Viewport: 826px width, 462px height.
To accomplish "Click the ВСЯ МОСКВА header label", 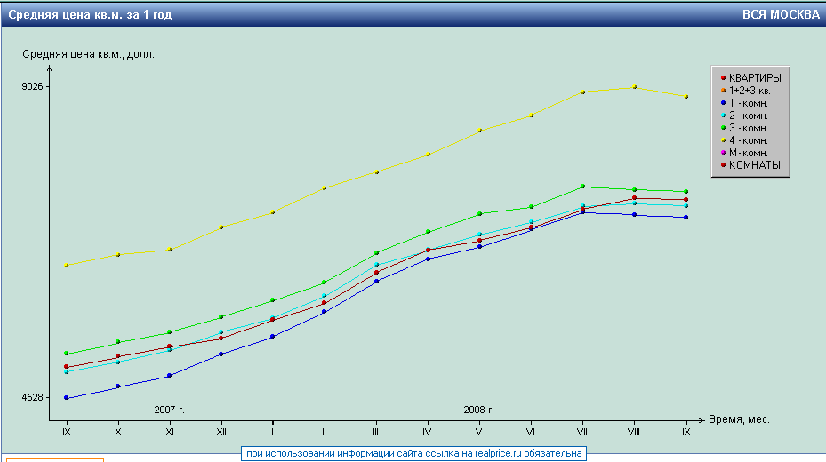I will pos(780,15).
